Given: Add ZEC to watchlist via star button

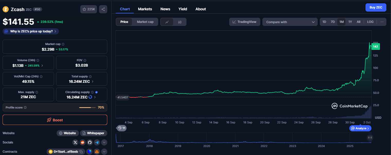Looking at the screenshot, I should pyautogui.click(x=88, y=9).
